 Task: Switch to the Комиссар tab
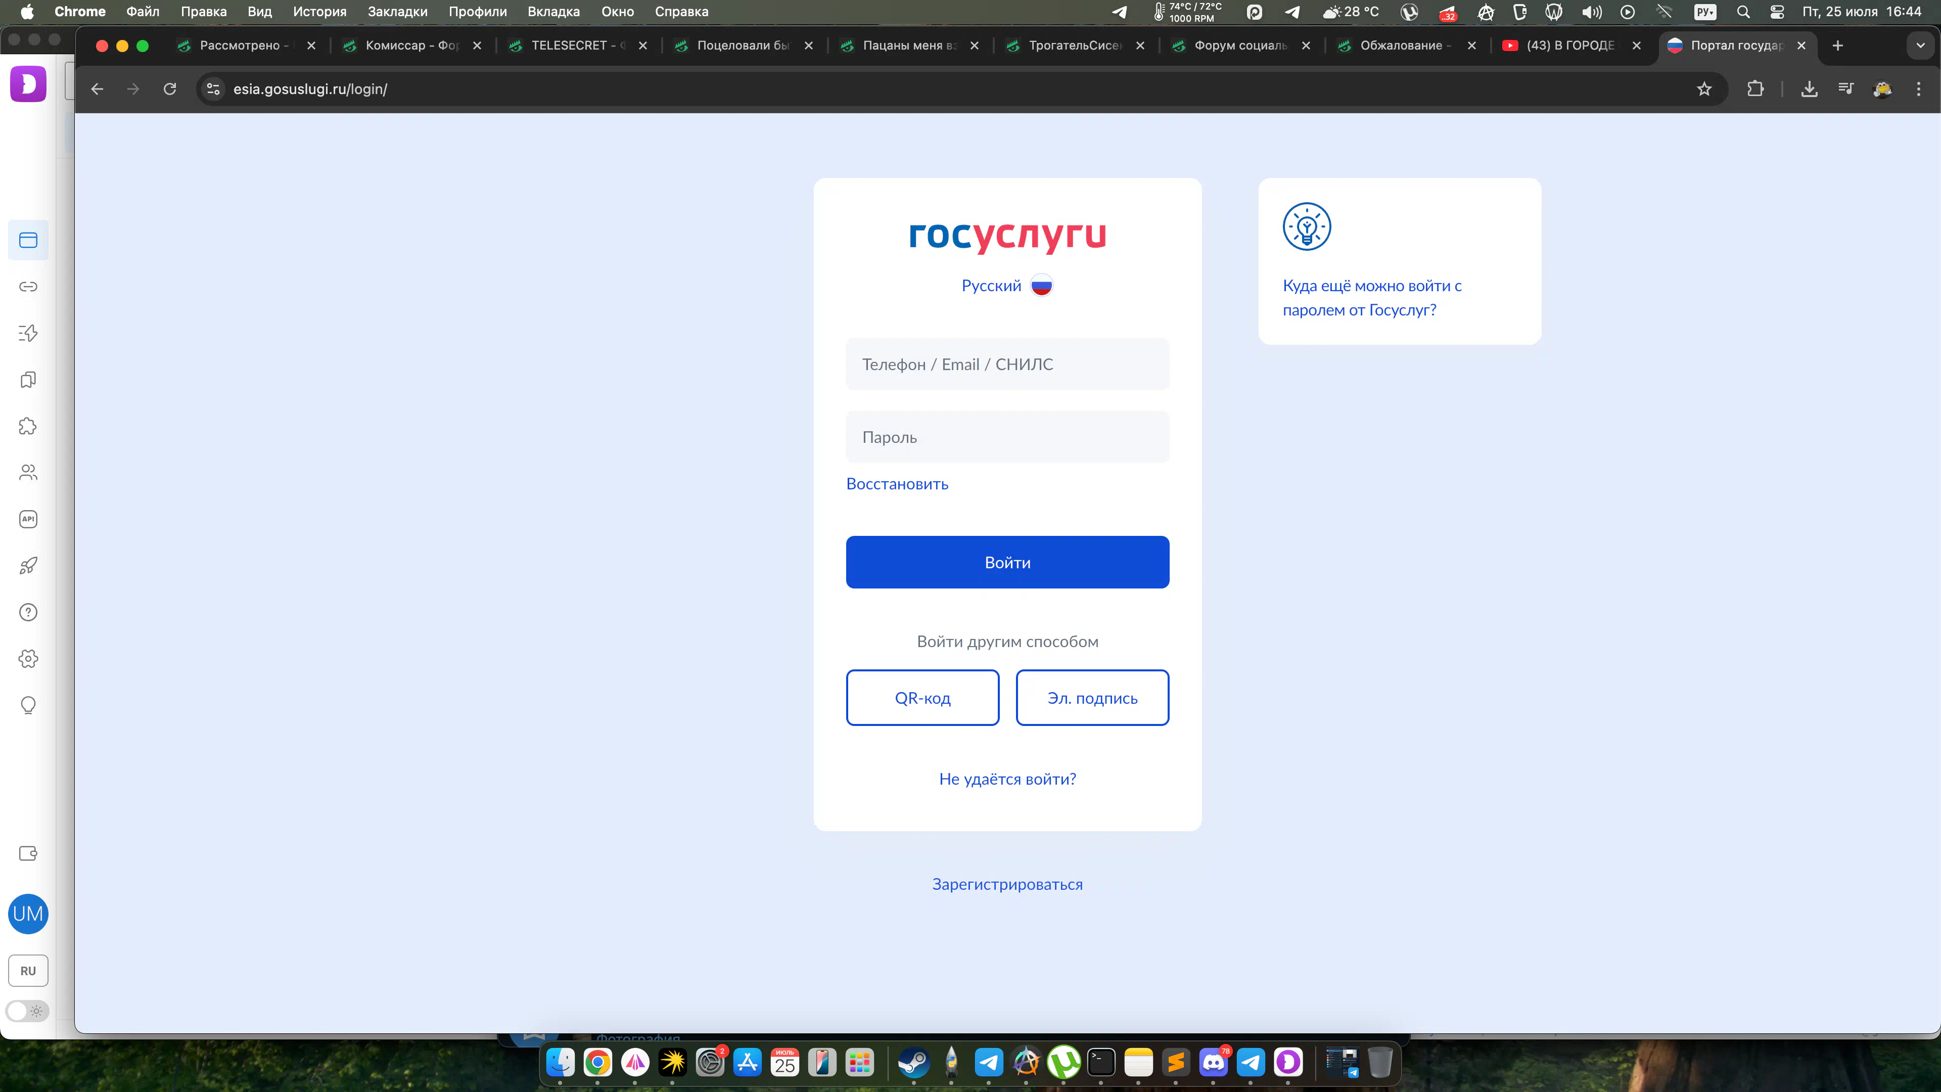pyautogui.click(x=410, y=45)
